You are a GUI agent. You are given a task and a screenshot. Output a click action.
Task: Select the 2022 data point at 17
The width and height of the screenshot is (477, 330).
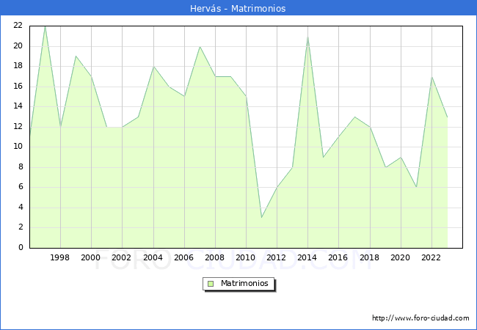point(432,77)
